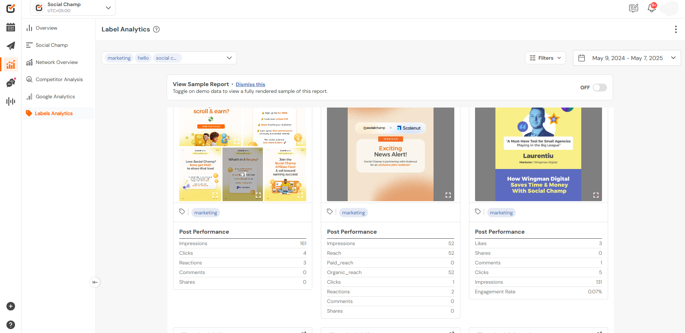Screen dimensions: 685x333
Task: Open the 'scroll & earn?' post image
Action: [211, 127]
